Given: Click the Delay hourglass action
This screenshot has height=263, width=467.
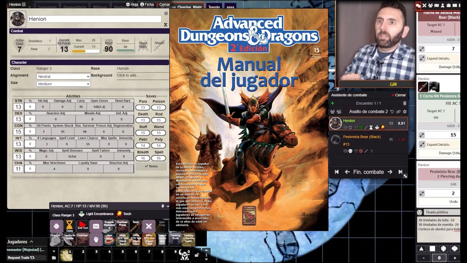Looking at the screenshot, I should (x=69, y=226).
